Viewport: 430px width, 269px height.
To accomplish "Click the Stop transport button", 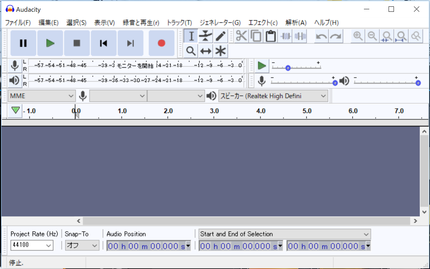I will pos(77,43).
